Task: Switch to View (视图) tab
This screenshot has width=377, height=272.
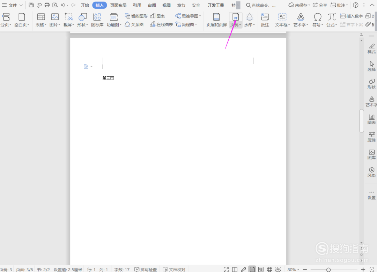Action: coord(167,5)
